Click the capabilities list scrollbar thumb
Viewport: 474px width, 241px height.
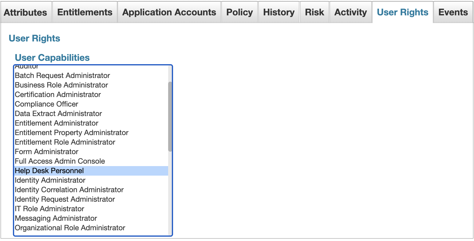click(x=170, y=117)
